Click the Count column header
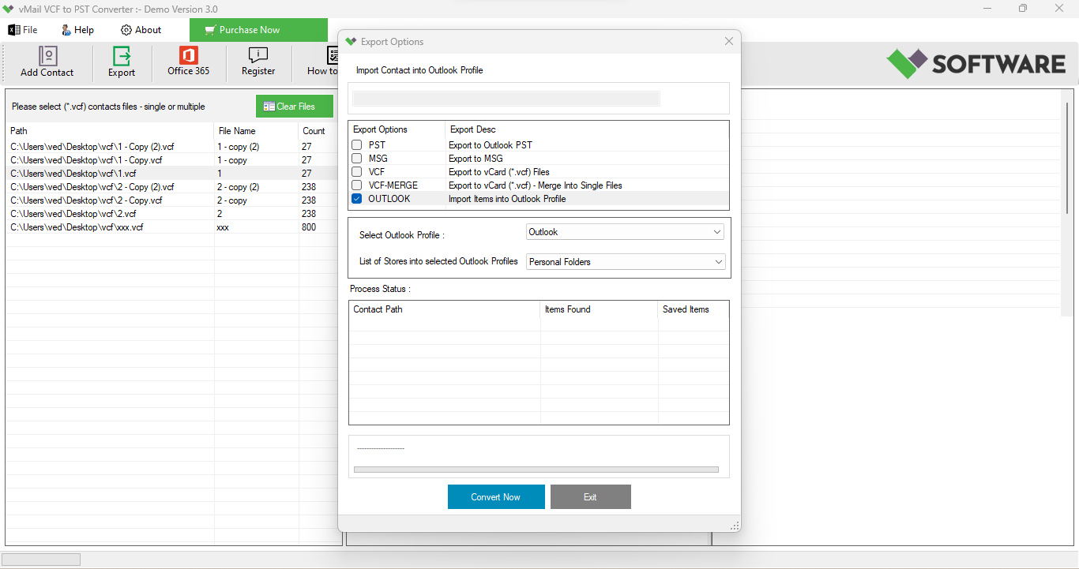Screen dimensions: 1079x569 (x=318, y=131)
